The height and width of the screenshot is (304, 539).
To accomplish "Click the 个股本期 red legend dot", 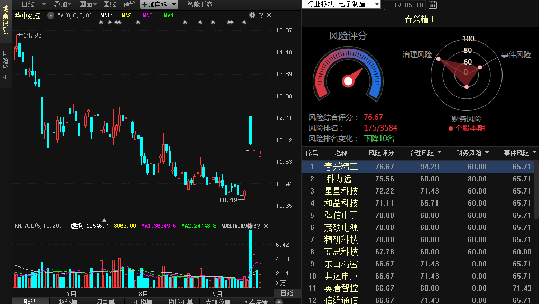I will coord(450,128).
